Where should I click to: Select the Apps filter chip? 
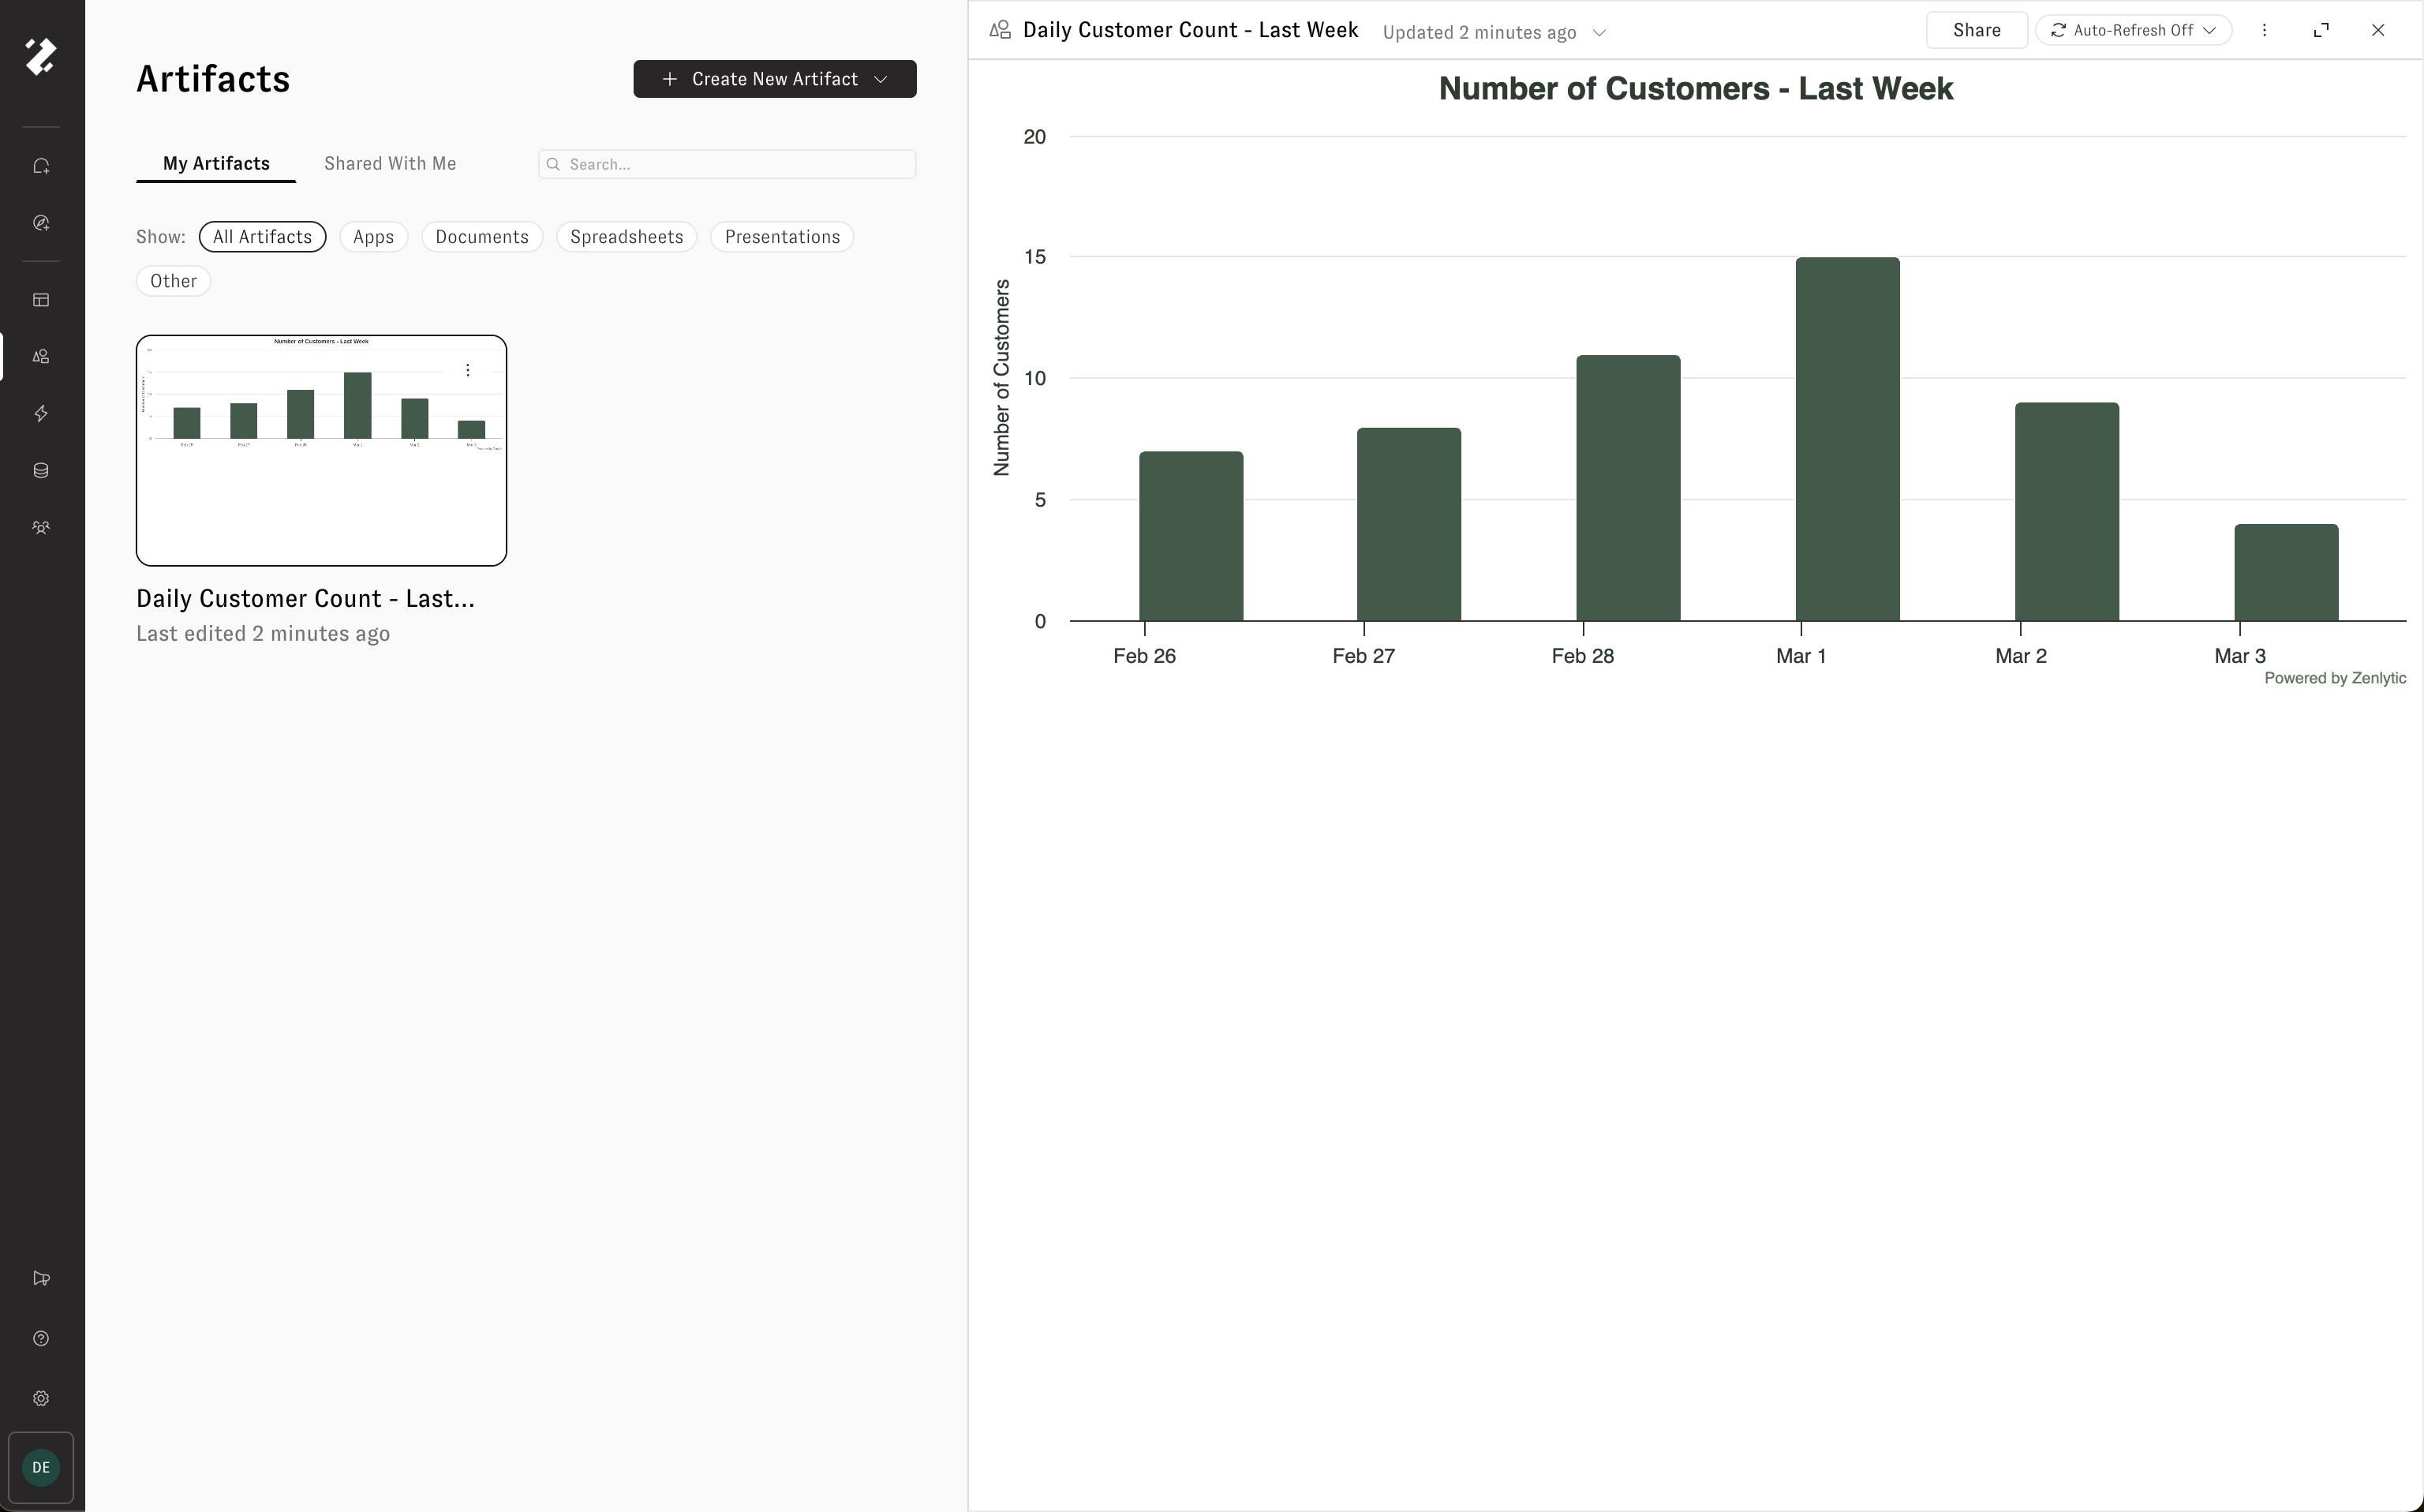373,237
